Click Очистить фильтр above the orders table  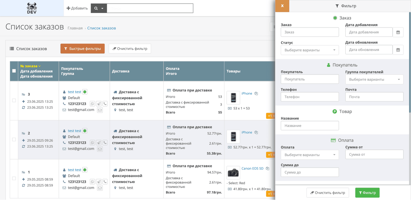point(130,49)
